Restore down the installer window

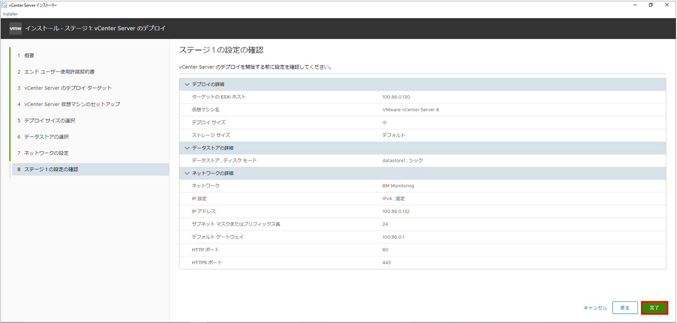[x=651, y=5]
